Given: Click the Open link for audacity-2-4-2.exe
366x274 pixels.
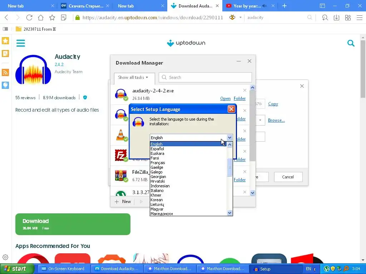Looking at the screenshot, I should tap(225, 98).
